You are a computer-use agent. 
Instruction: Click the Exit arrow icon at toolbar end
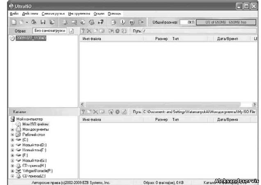coord(141,22)
